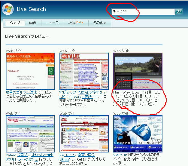Click the Webサイト label above golf thumbnail
The height and width of the screenshot is (166, 188).
click(14, 51)
